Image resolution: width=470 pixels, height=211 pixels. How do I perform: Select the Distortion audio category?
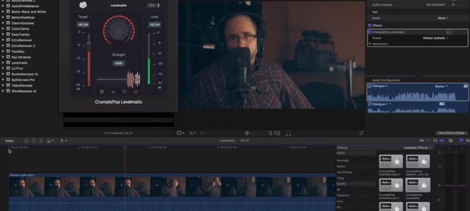(343, 195)
